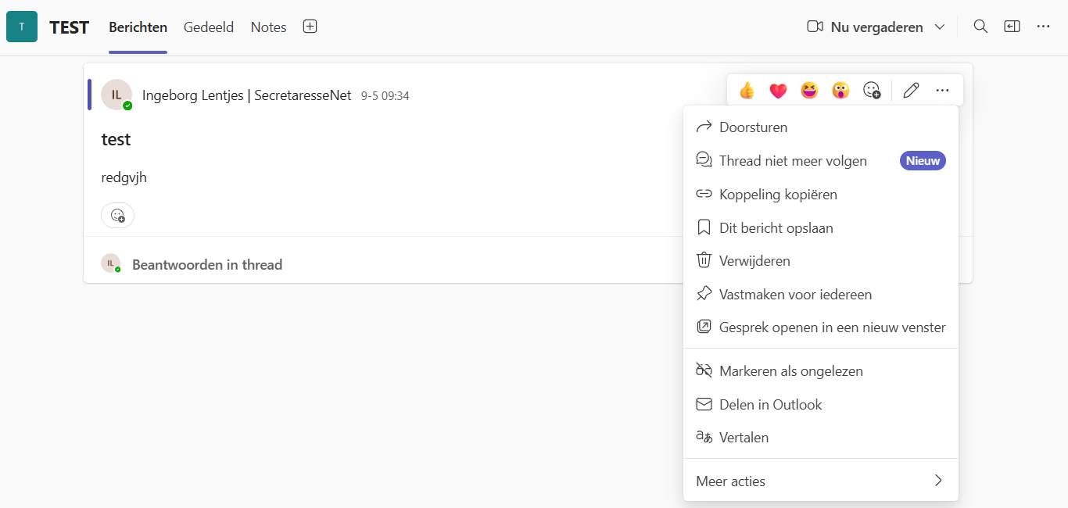Open the Notes tab
1068x508 pixels.
pos(268,27)
